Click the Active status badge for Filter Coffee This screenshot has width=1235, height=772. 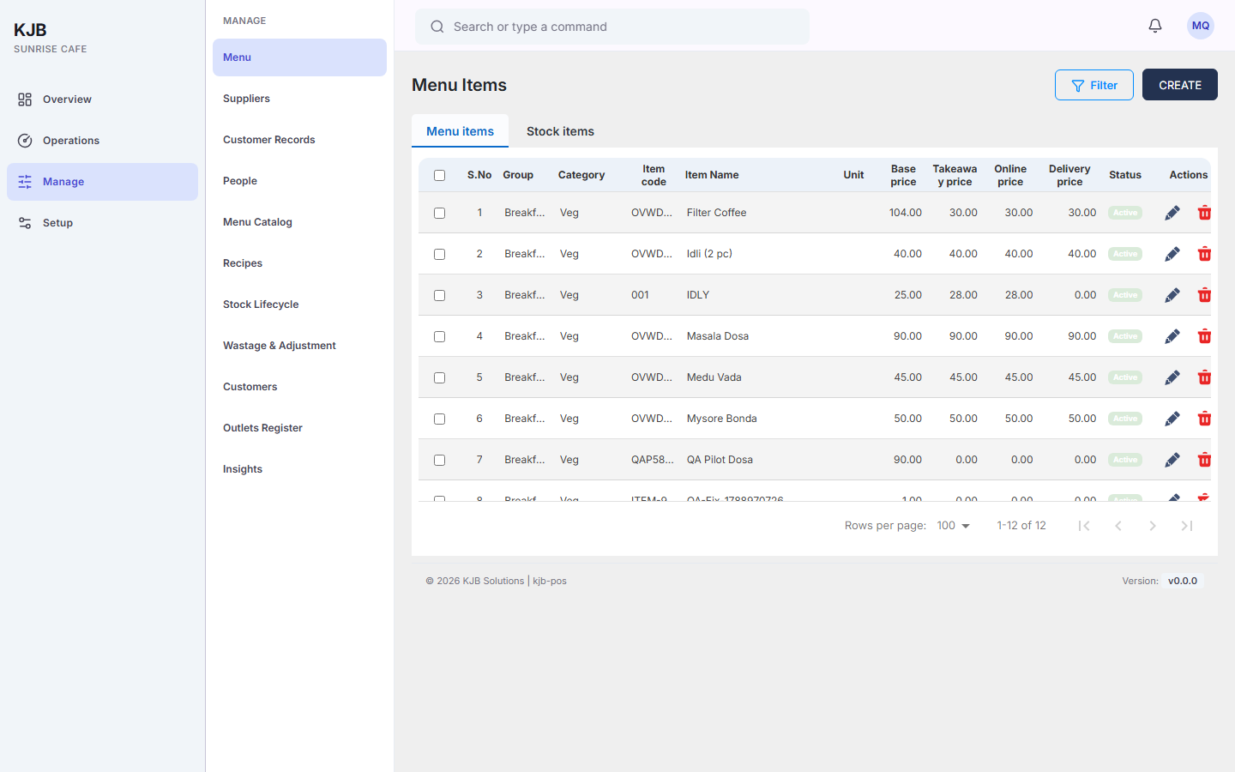(1125, 213)
